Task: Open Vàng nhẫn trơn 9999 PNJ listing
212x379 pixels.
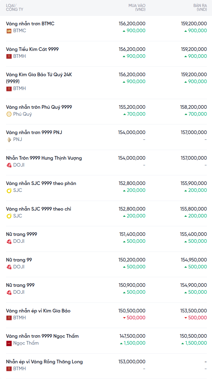Action: (34, 133)
